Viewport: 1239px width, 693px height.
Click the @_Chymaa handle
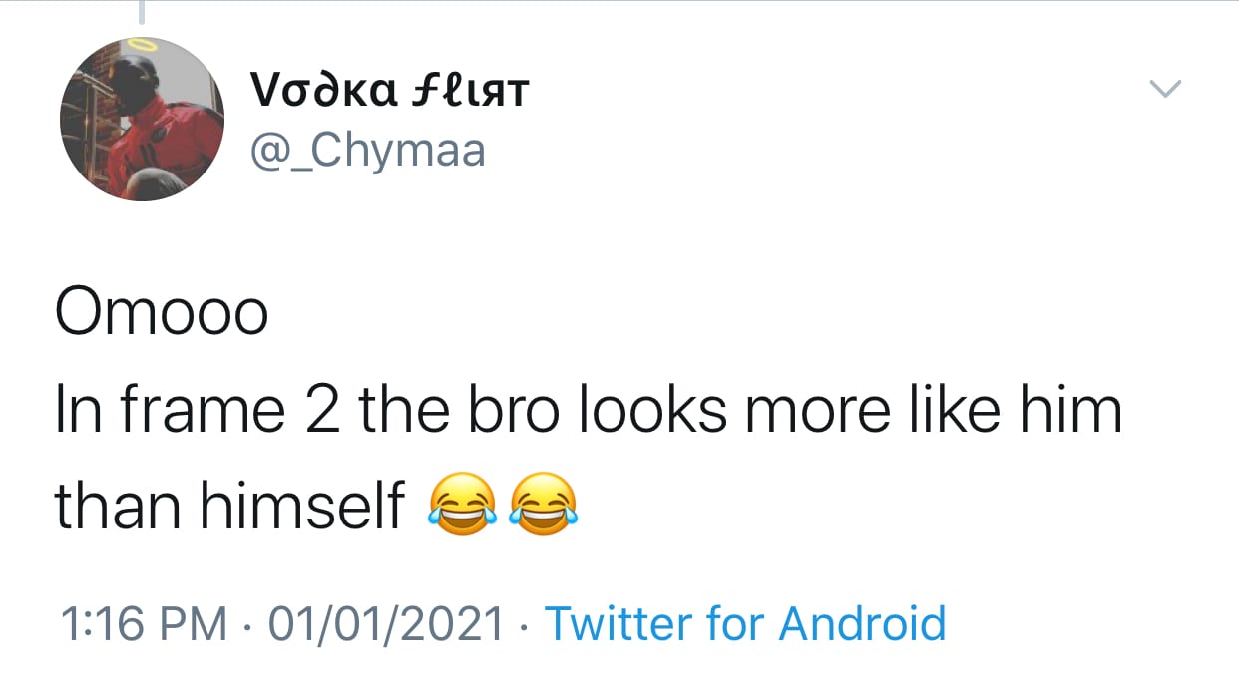point(365,151)
